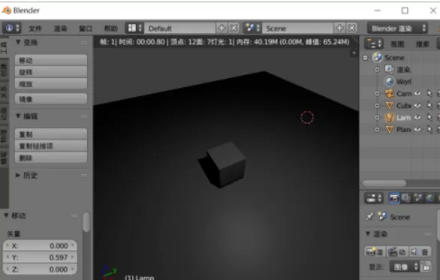440x280 pixels.
Task: Toggle Cube visibility eye icon
Action: [417, 106]
